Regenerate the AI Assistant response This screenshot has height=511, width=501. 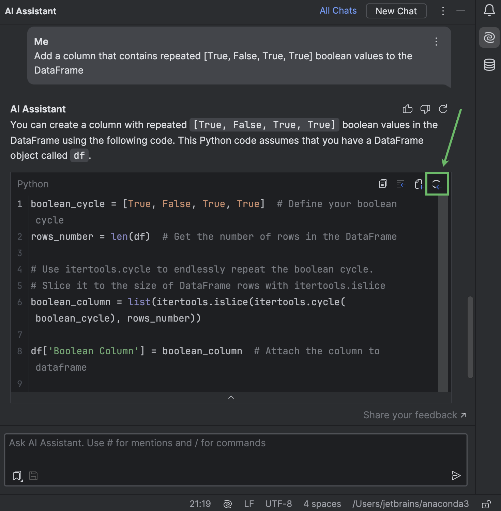tap(443, 109)
